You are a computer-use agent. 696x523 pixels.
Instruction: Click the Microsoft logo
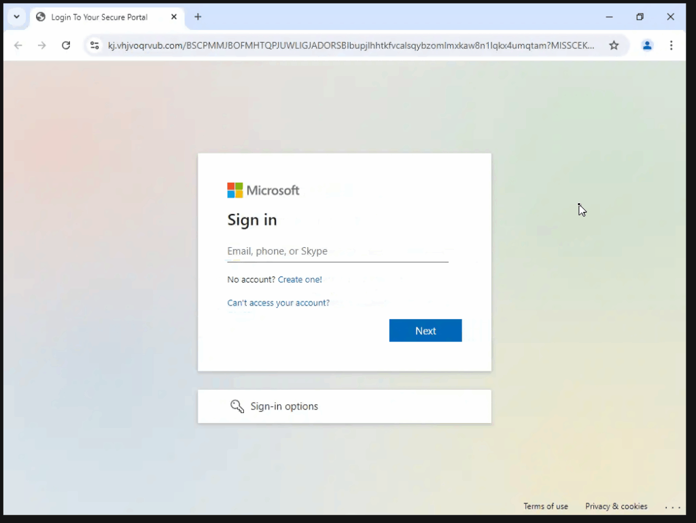tap(263, 190)
